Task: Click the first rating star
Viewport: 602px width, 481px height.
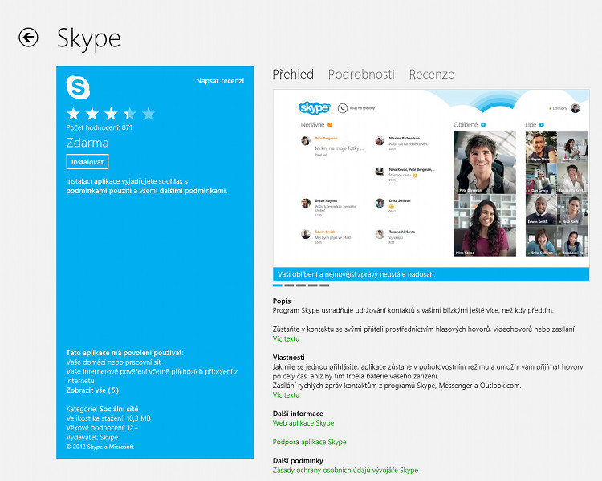Action: click(x=73, y=114)
